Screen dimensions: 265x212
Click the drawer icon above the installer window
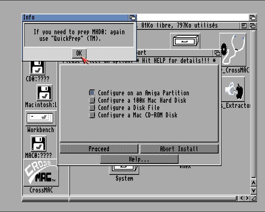[186, 40]
